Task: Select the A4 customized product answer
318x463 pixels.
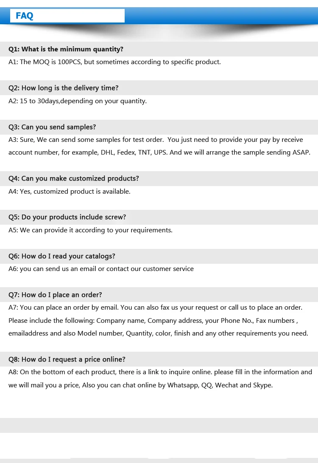Action: coord(70,192)
